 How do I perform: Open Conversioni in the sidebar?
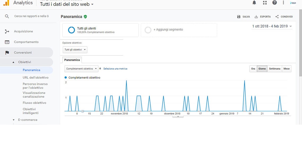coord(23,53)
